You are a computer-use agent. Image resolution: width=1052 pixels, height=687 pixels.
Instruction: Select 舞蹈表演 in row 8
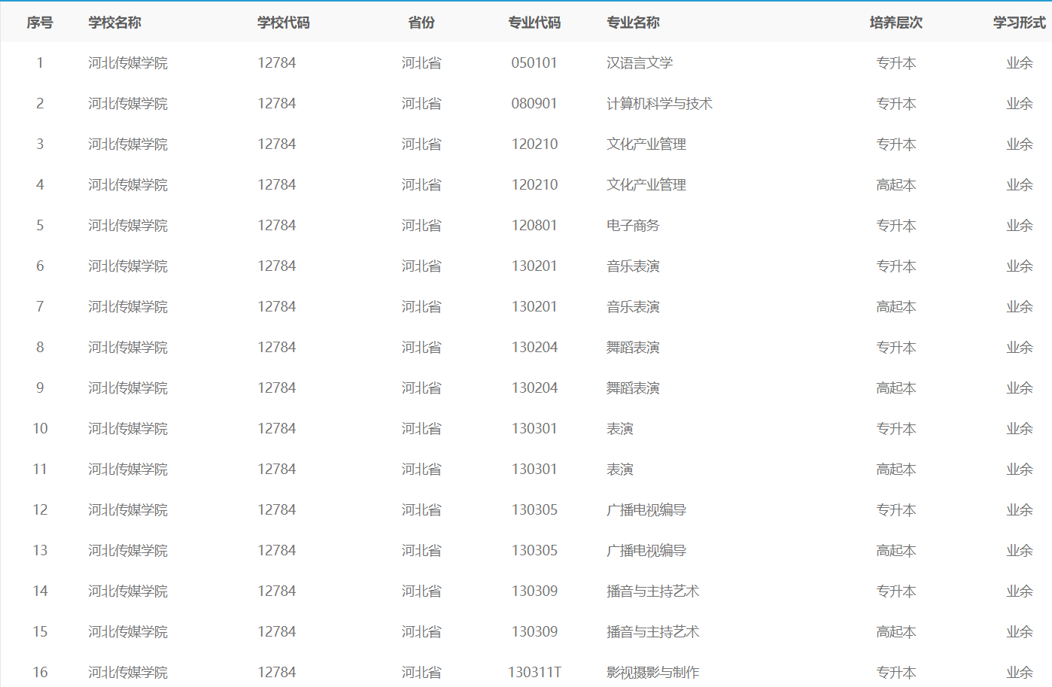(633, 348)
